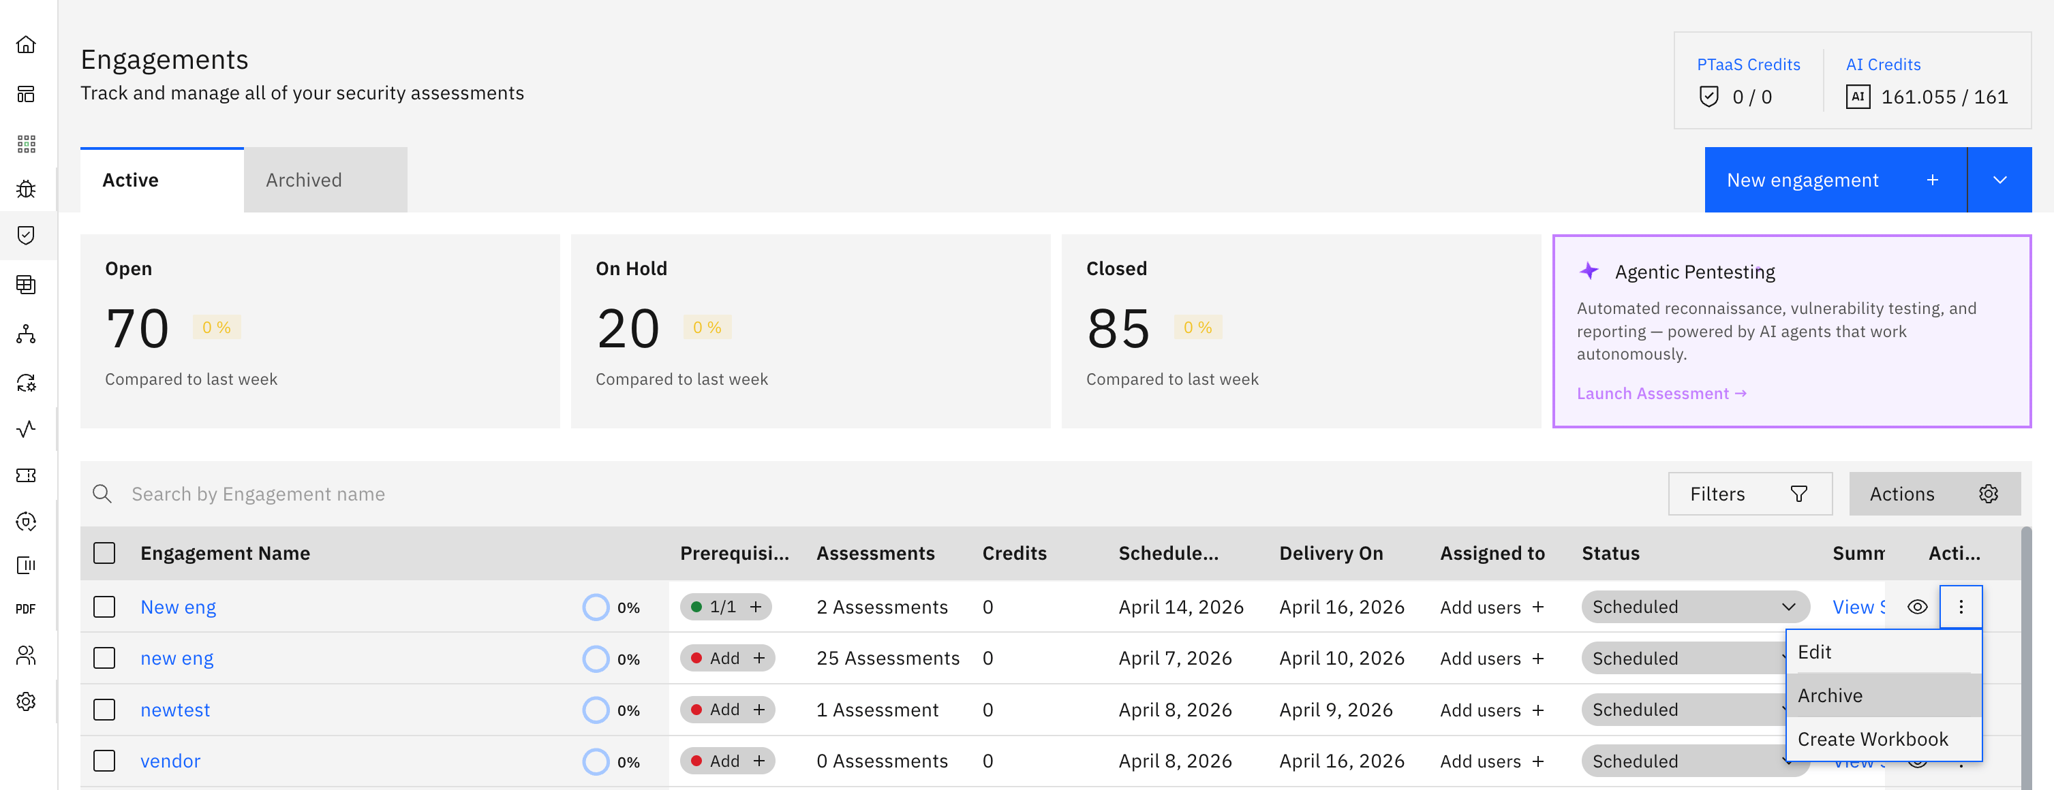Open the data table sidebar icon

click(x=27, y=285)
